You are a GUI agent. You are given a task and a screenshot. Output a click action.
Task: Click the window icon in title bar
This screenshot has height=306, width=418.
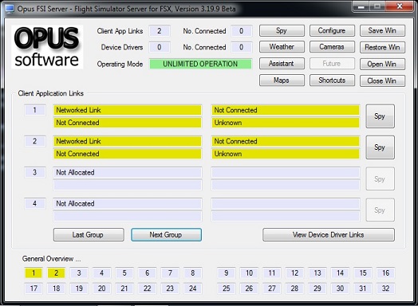point(10,9)
